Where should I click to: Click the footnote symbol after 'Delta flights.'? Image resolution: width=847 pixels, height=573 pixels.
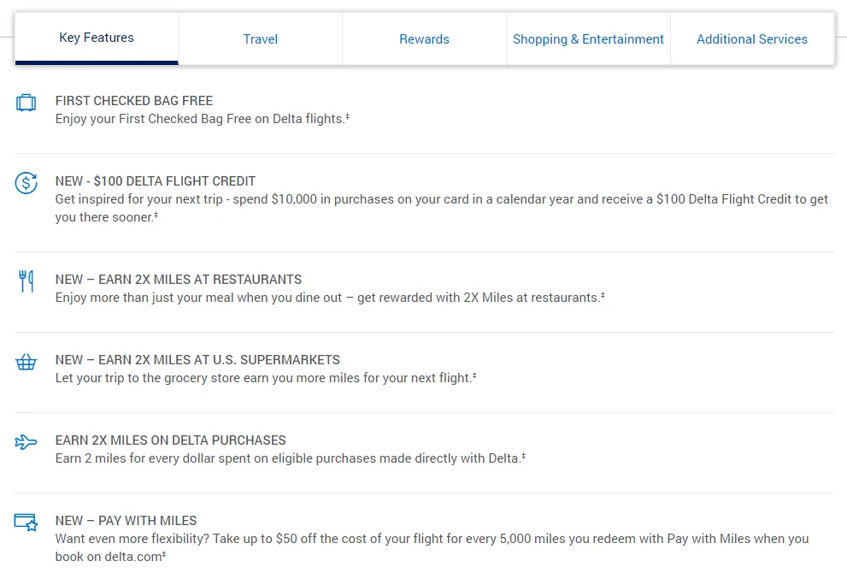click(347, 117)
